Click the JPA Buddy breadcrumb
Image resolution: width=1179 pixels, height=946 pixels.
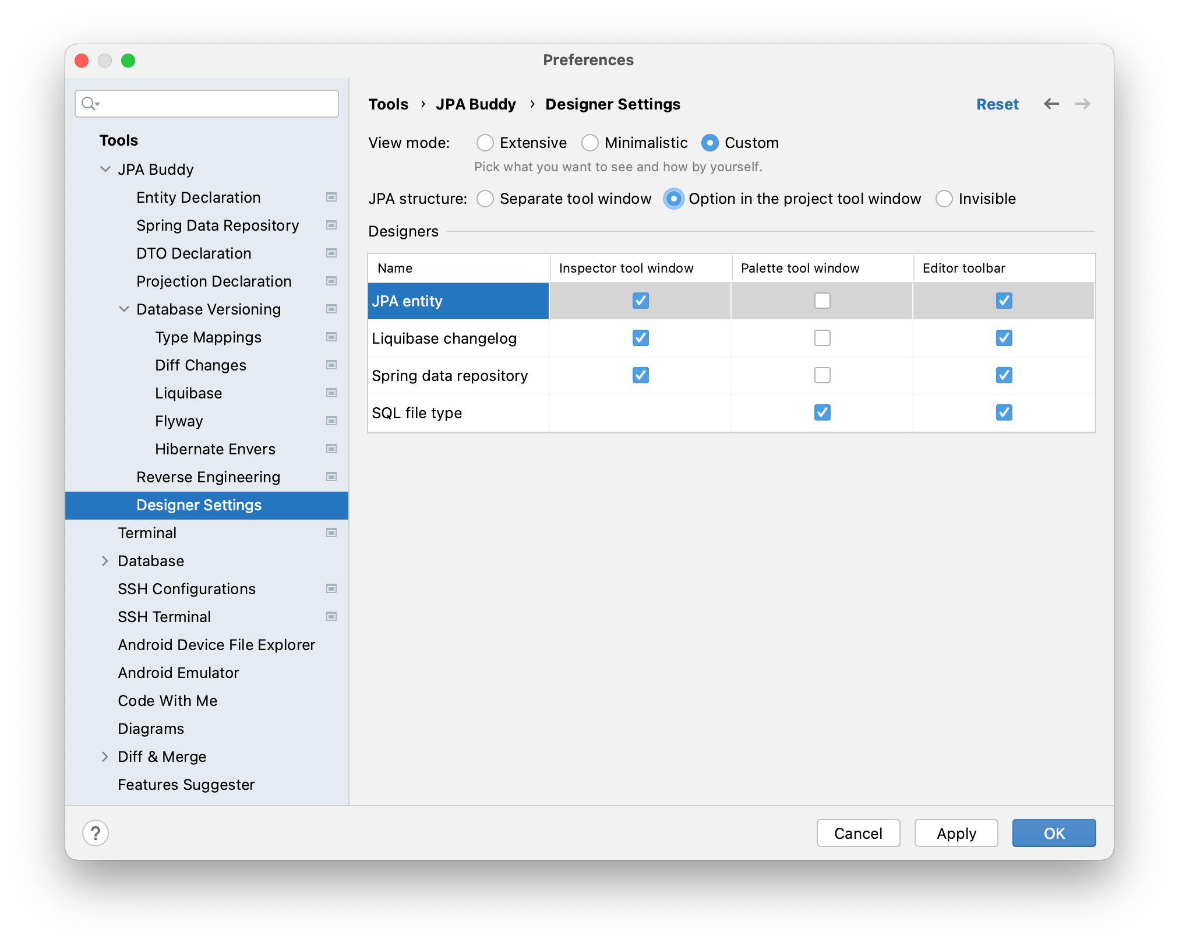coord(476,104)
